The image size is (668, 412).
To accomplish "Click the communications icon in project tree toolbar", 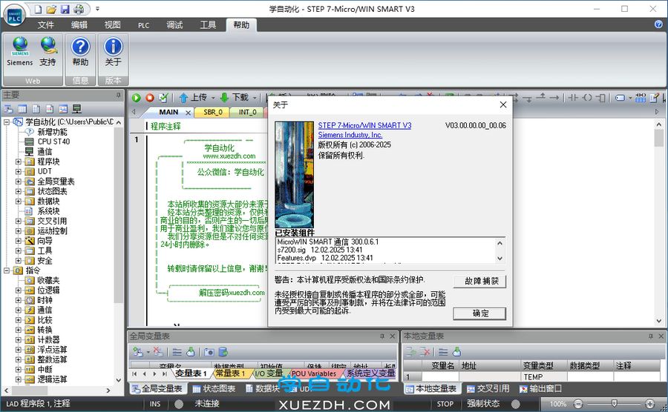I will click(76, 109).
